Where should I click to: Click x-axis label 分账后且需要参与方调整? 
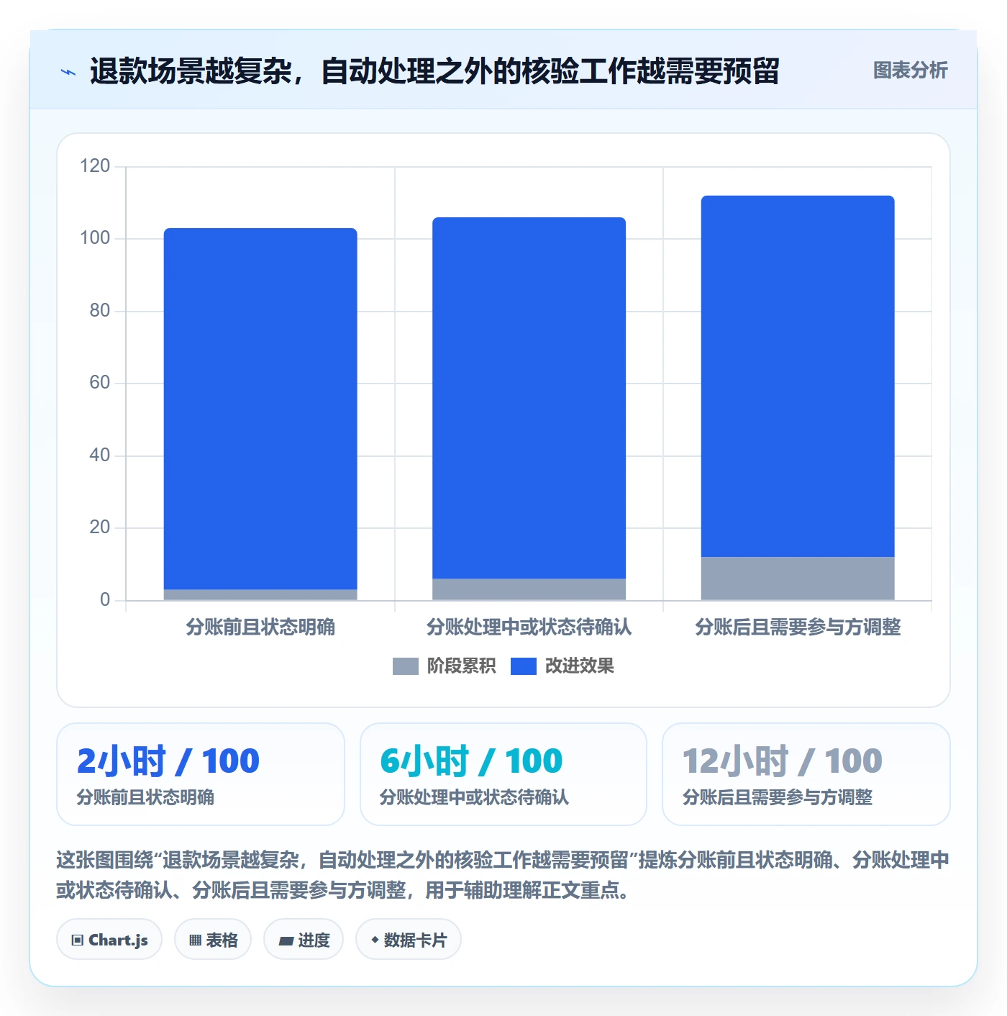click(x=798, y=627)
